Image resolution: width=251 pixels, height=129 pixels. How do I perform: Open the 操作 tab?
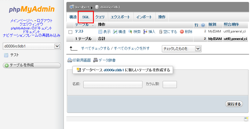tap(162, 17)
